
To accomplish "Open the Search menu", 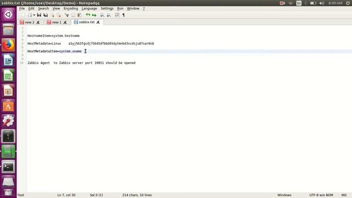I will [x=43, y=8].
